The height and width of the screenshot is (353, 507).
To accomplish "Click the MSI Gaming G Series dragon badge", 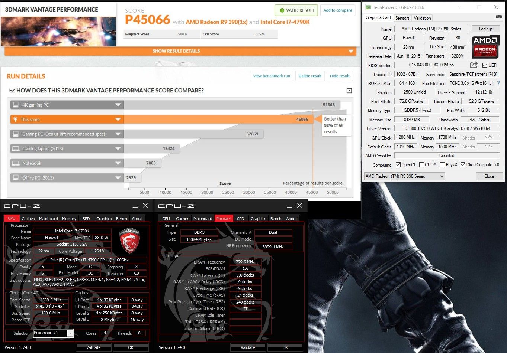I will point(129,240).
